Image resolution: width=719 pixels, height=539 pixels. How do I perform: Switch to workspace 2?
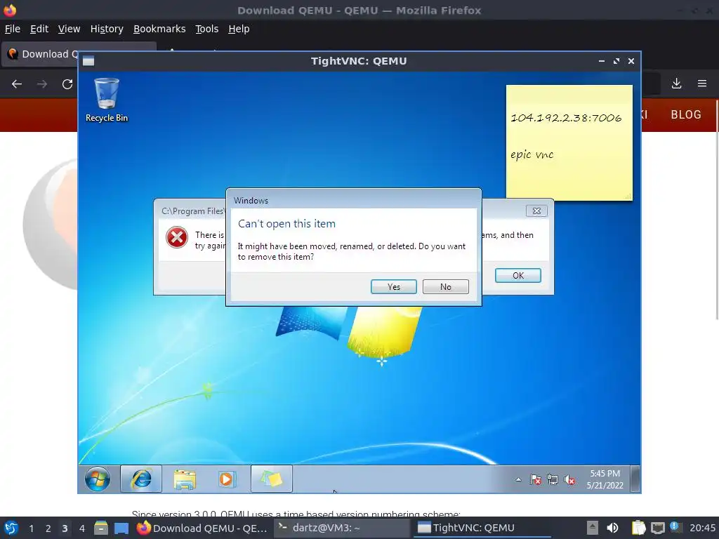(x=48, y=528)
